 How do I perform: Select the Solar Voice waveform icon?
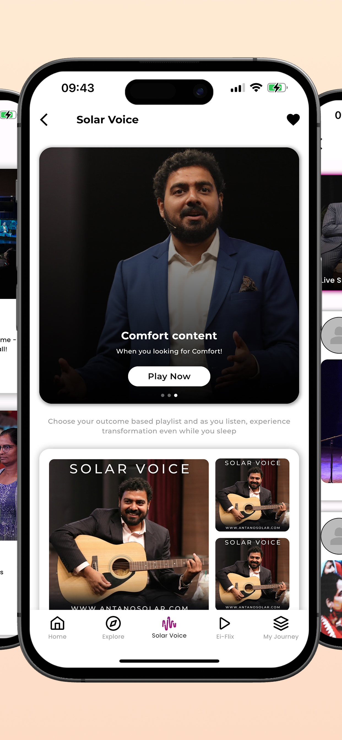click(x=169, y=623)
